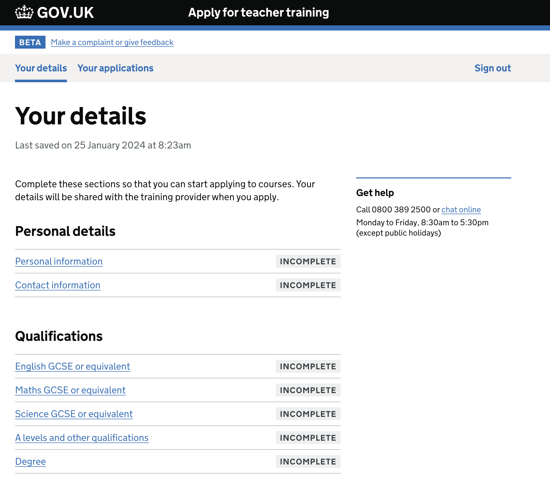550x495 pixels.
Task: Open Maths GCSE or equivalent section
Action: tap(70, 390)
